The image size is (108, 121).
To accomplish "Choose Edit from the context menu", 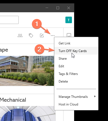I will click(76, 66).
